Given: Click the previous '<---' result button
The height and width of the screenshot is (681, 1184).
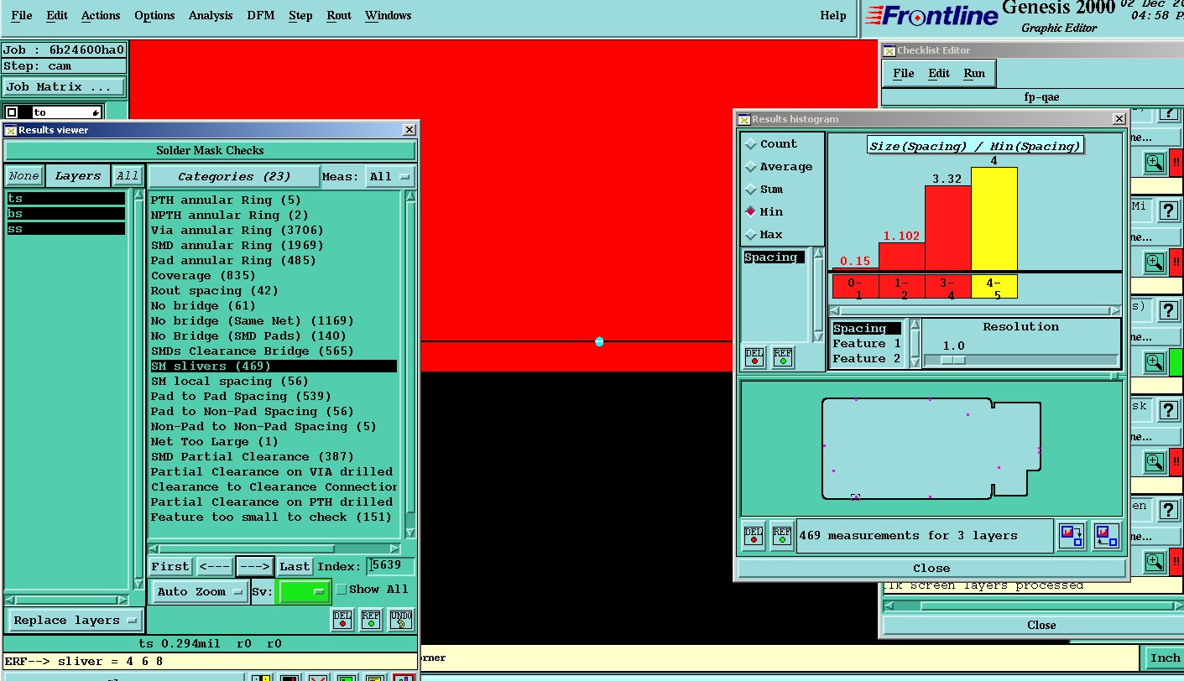Looking at the screenshot, I should point(215,566).
